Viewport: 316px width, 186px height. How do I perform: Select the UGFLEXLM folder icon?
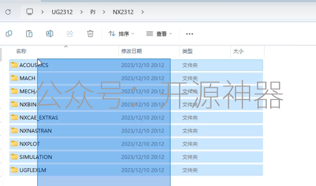point(14,170)
